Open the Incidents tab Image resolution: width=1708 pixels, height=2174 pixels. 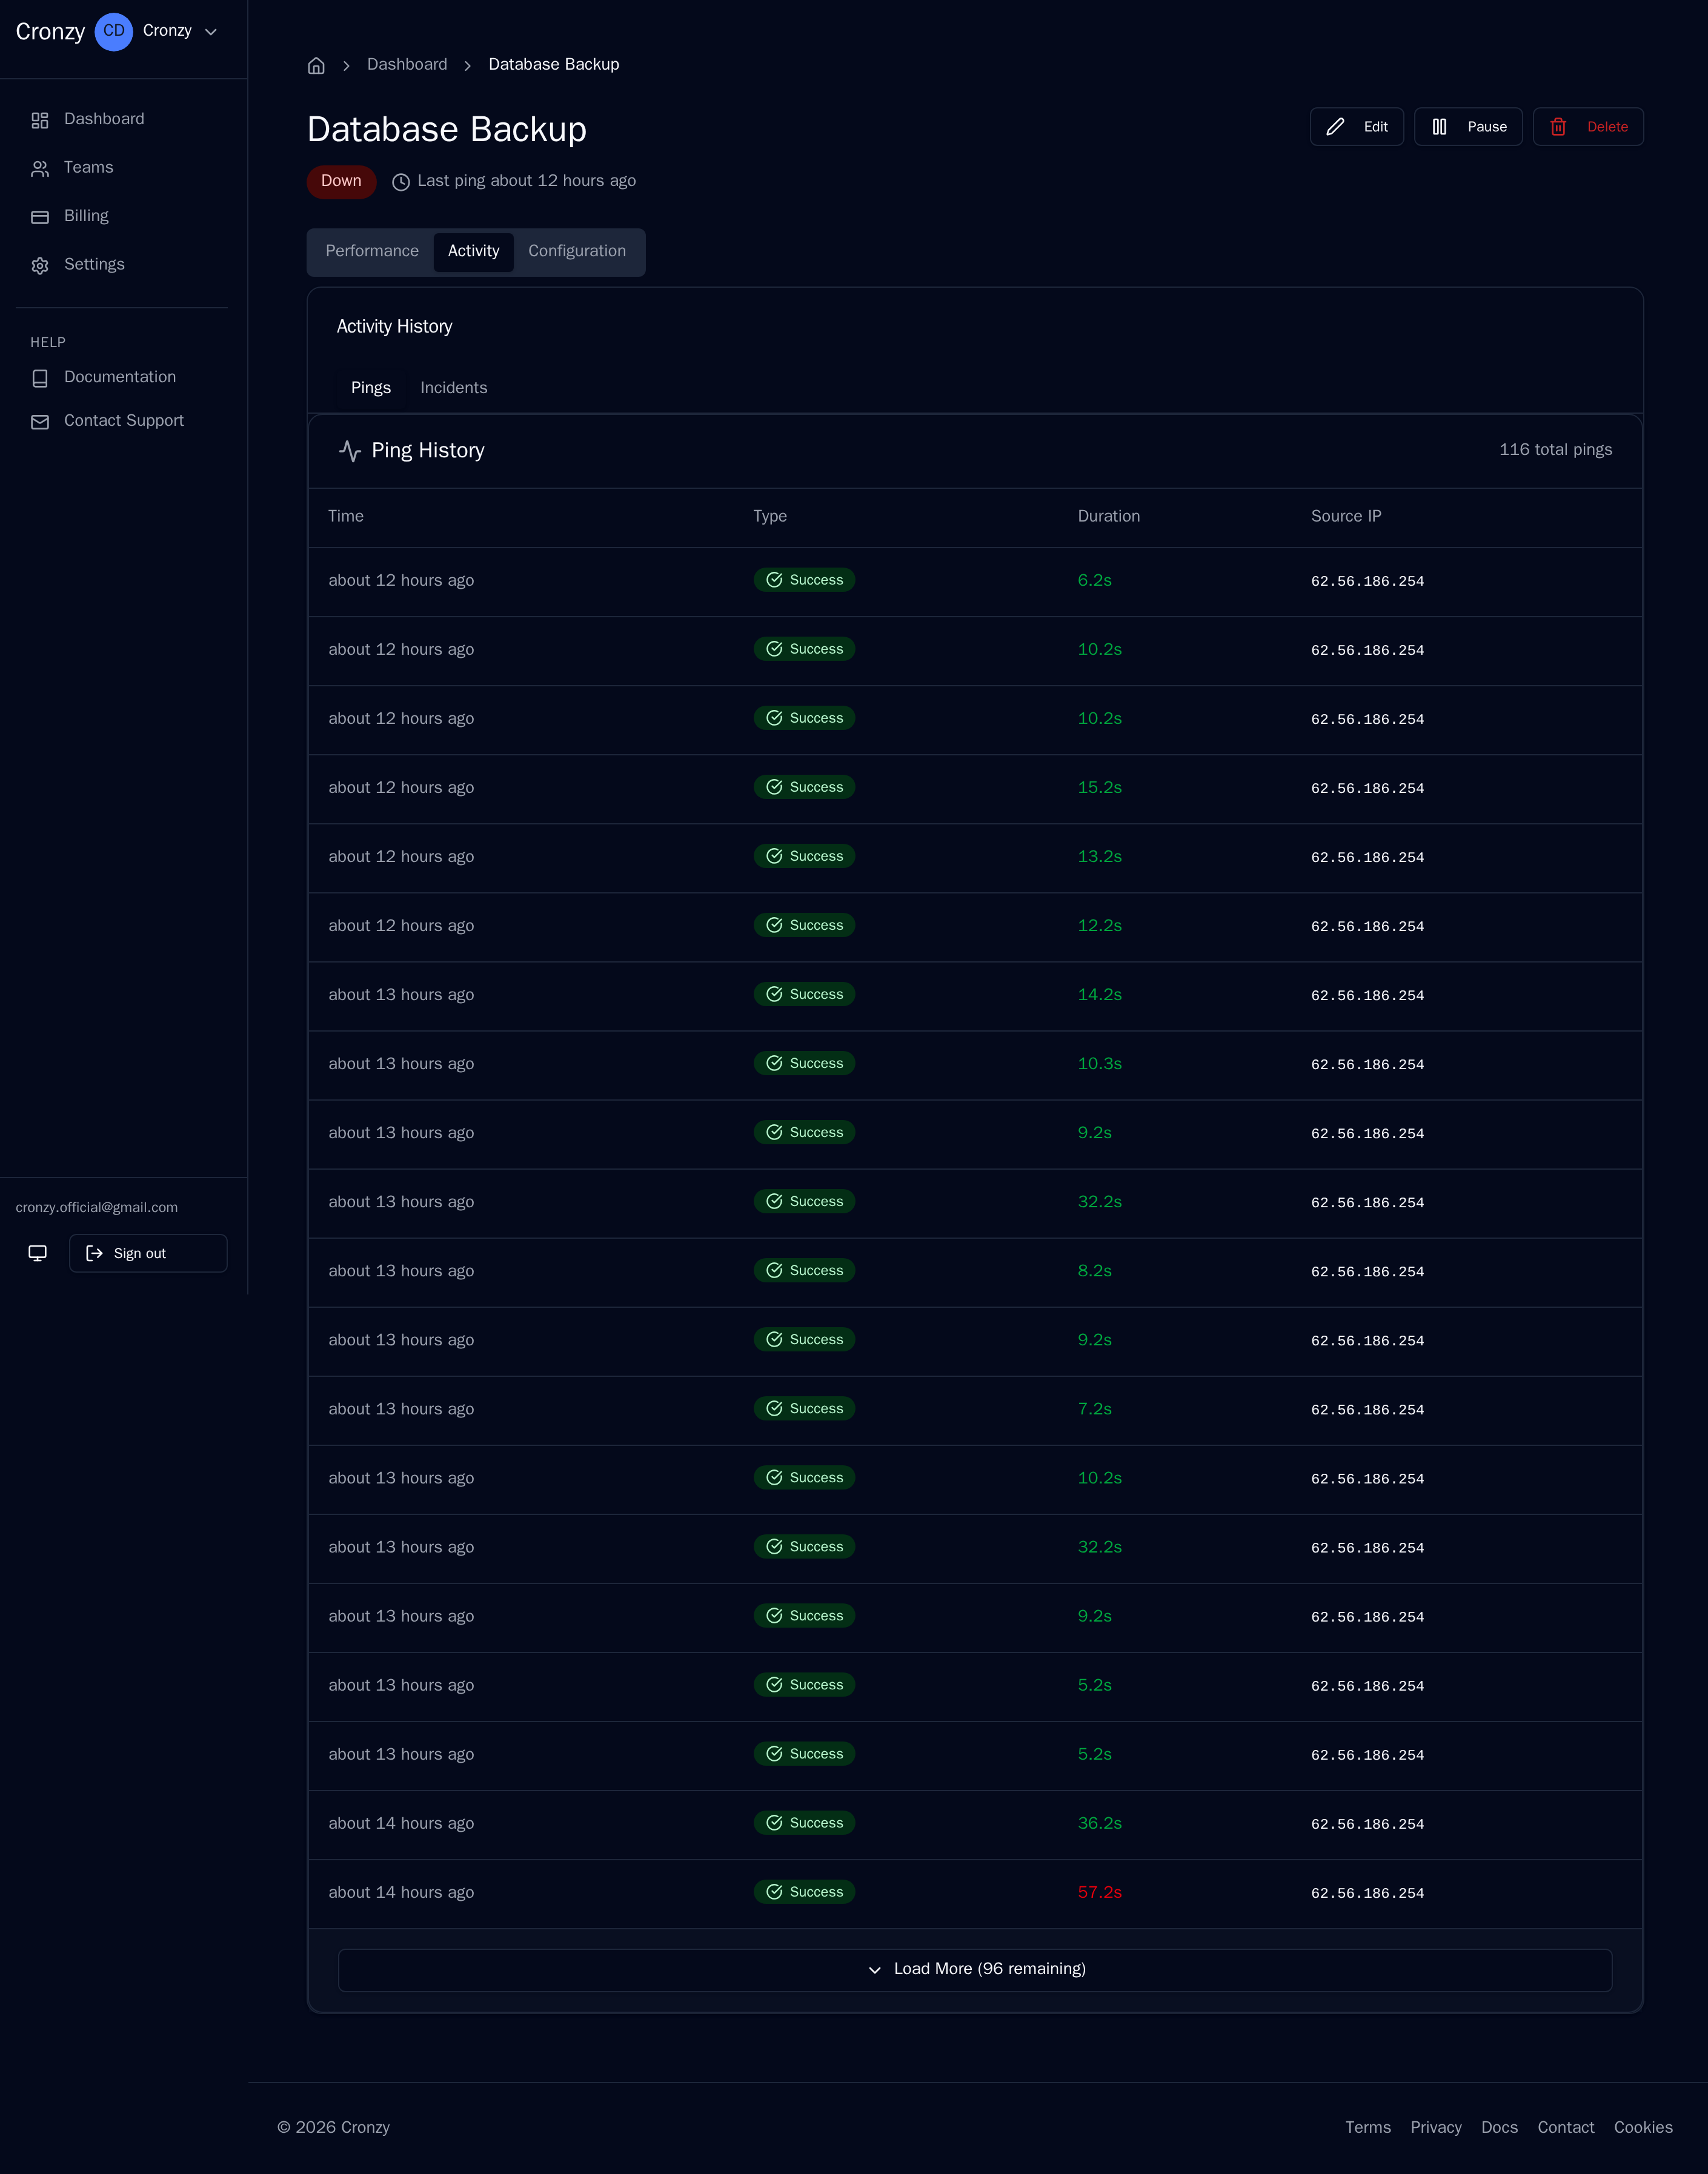(x=453, y=388)
